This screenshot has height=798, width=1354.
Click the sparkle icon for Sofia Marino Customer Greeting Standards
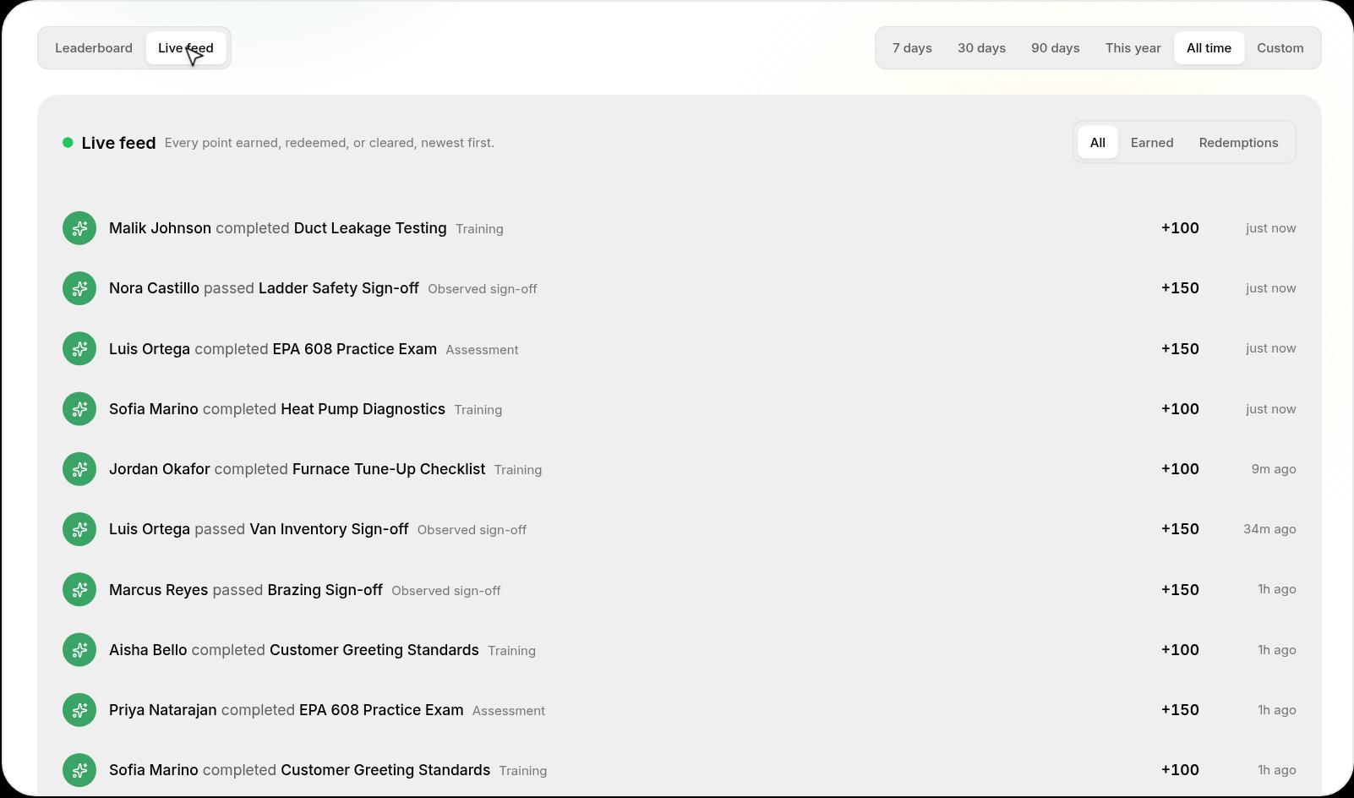coord(79,770)
